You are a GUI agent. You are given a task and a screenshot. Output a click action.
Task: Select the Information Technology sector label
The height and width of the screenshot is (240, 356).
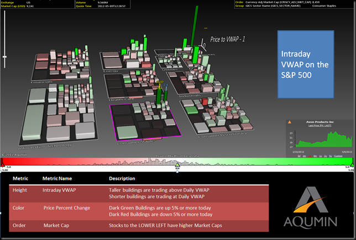point(45,146)
